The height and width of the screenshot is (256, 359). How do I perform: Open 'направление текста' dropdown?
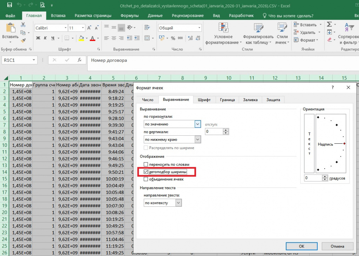[x=178, y=203]
